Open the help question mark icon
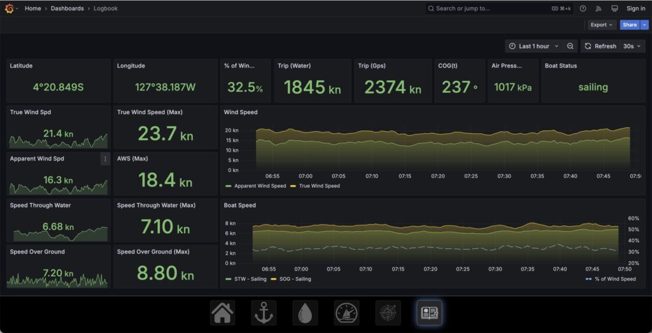652x333 pixels. coord(583,8)
